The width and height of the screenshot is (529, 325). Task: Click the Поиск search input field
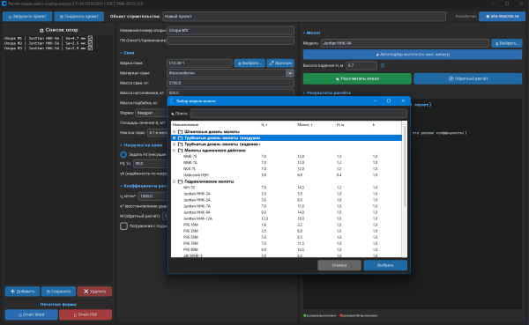[298, 114]
